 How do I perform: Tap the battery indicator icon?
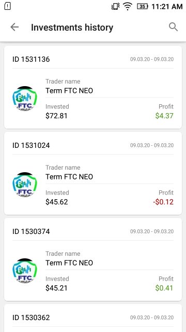click(143, 6)
